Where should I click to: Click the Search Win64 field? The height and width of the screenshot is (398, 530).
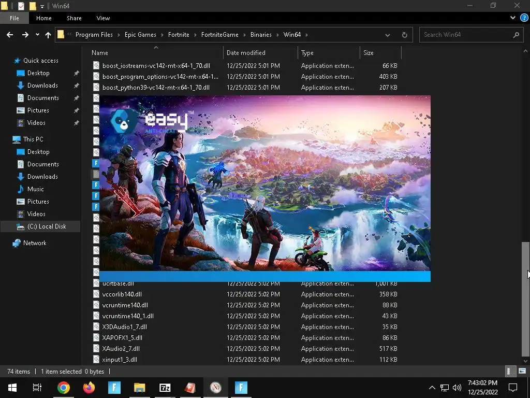pos(471,35)
